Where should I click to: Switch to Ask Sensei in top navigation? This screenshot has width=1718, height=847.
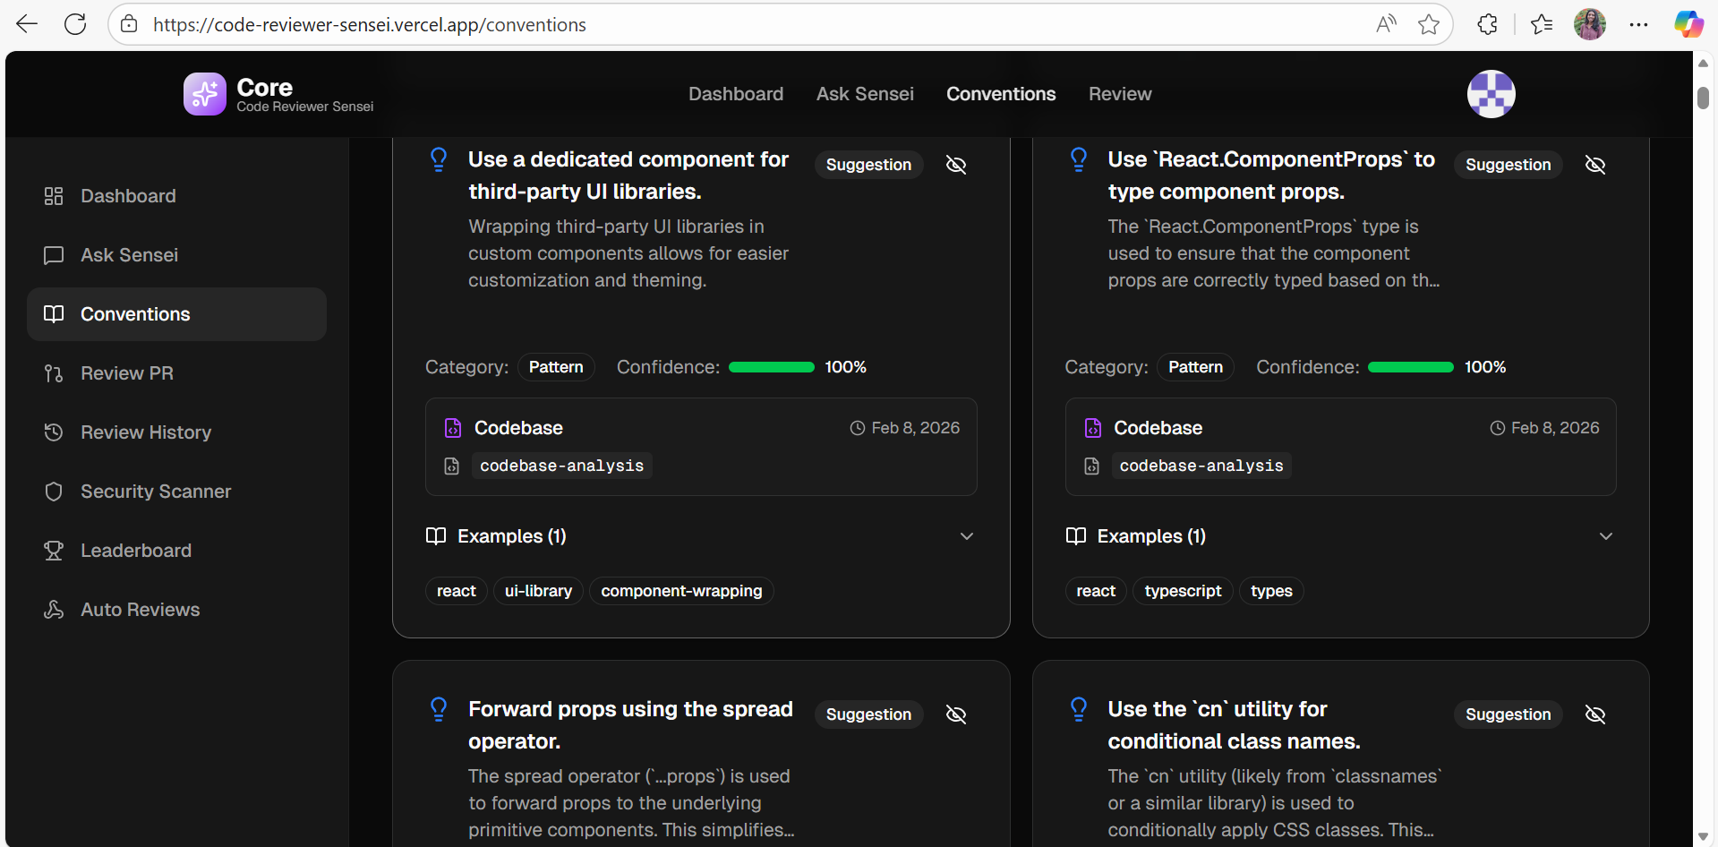(865, 94)
